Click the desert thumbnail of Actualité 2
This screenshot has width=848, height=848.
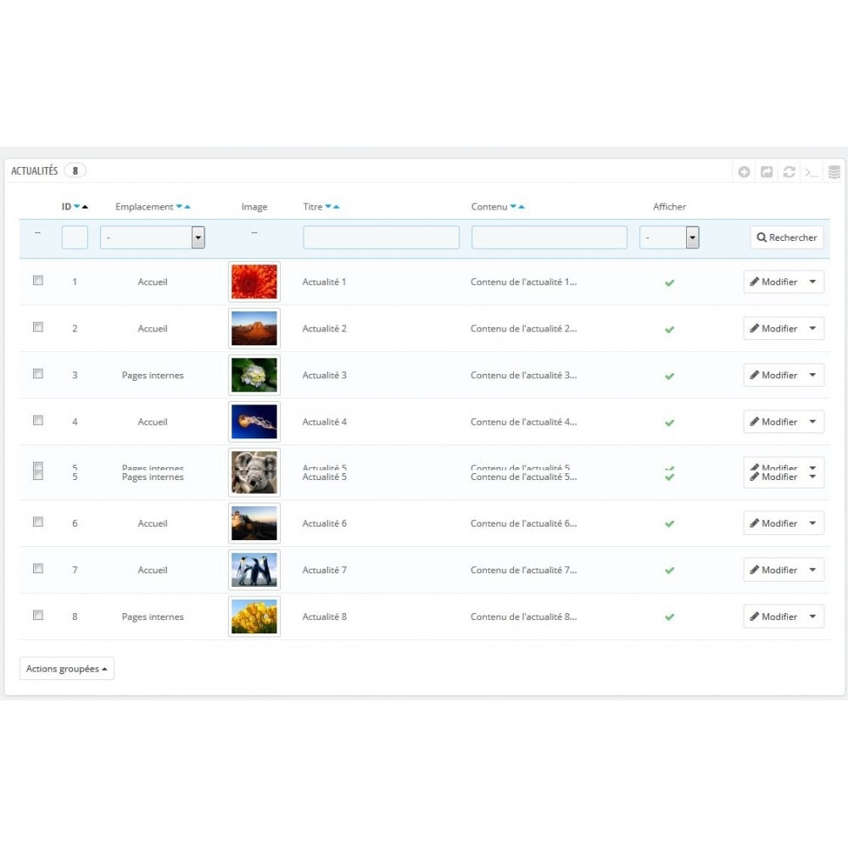pos(254,328)
